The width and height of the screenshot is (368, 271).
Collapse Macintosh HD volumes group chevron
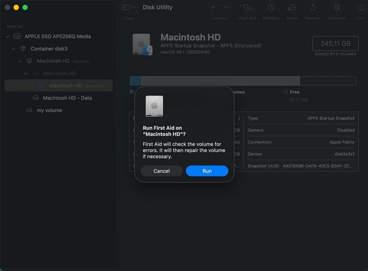[20, 61]
